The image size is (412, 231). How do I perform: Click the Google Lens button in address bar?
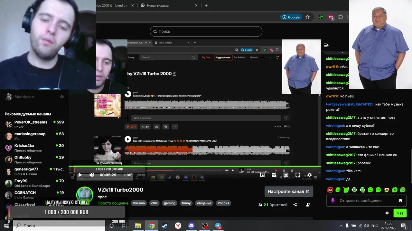[x=291, y=17]
